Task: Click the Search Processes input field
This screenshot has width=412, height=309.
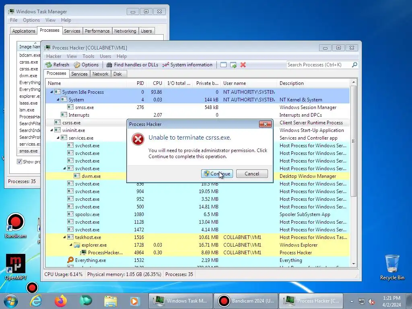Action: click(x=319, y=65)
